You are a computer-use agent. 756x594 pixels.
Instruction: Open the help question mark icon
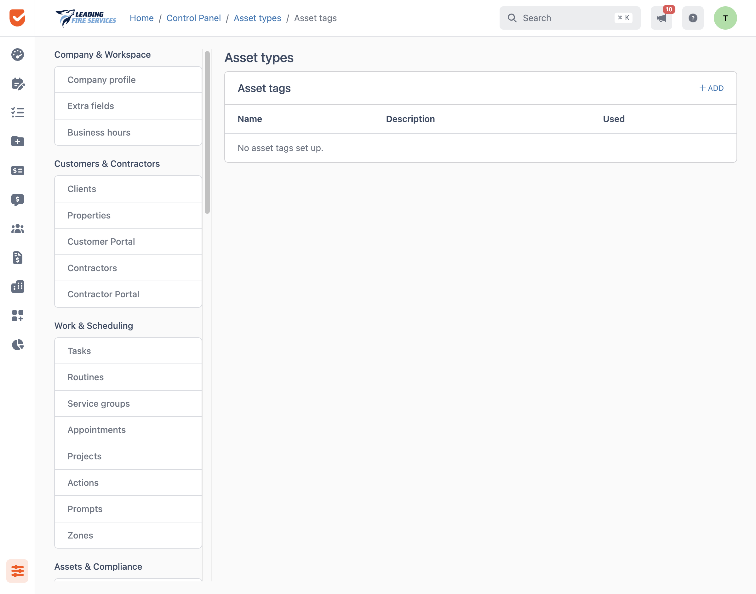point(693,18)
